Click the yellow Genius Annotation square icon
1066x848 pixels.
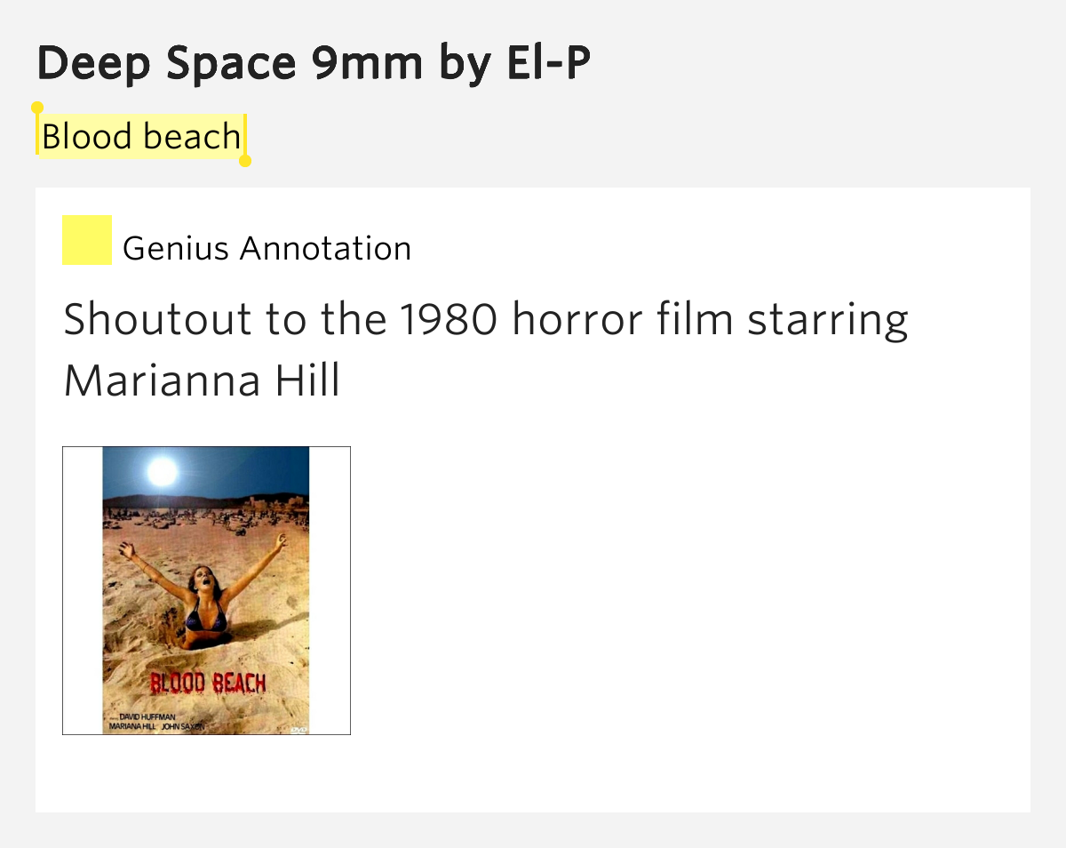pos(87,240)
